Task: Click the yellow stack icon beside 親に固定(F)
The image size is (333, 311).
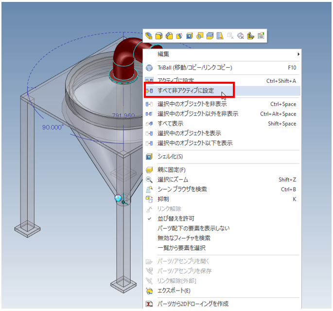Action: pyautogui.click(x=149, y=170)
